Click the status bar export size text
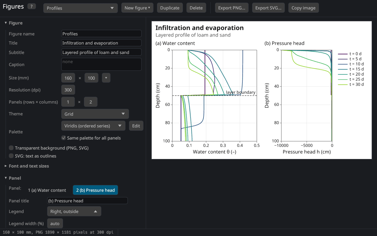Image resolution: width=377 pixels, height=236 pixels. (58, 232)
